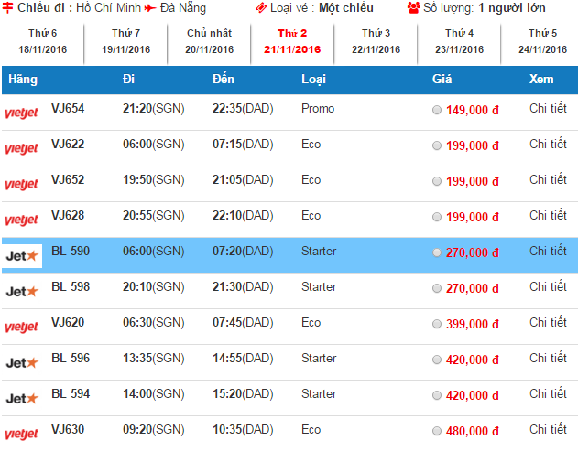Click price 399,000 đ
The width and height of the screenshot is (578, 451).
(473, 324)
